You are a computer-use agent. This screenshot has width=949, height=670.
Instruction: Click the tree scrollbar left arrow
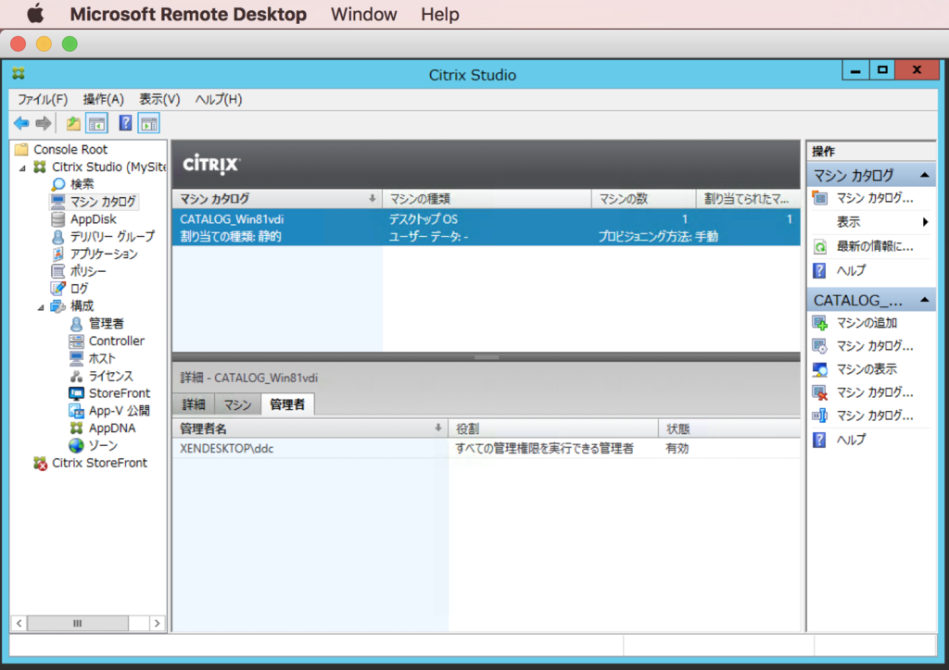click(x=19, y=623)
